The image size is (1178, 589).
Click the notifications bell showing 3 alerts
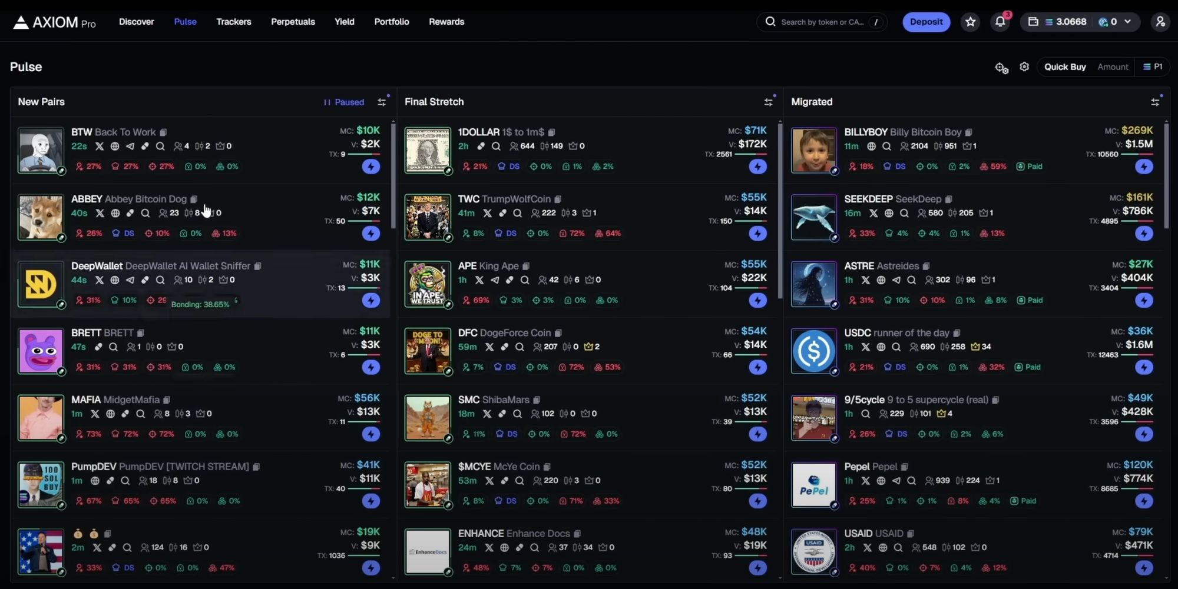pos(1000,22)
